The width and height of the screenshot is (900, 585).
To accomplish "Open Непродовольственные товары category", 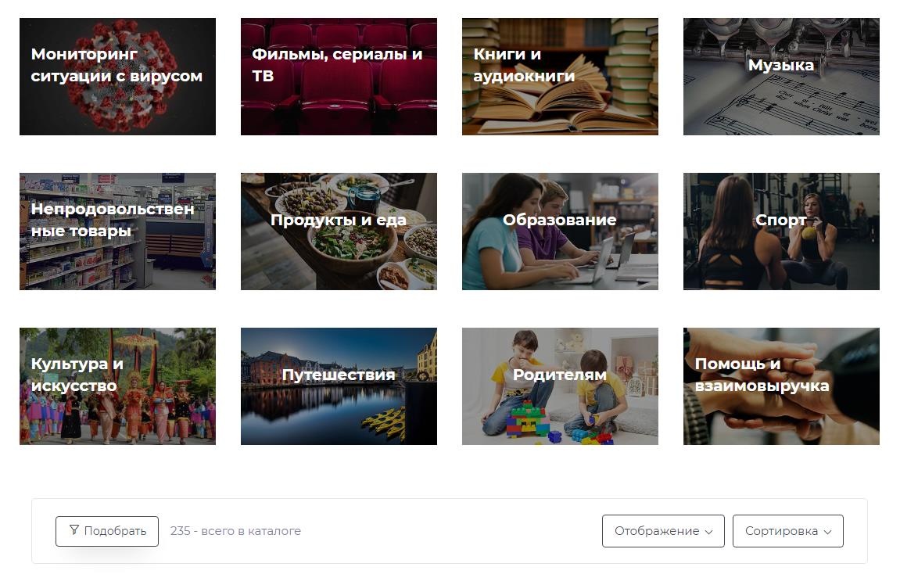I will click(x=117, y=231).
